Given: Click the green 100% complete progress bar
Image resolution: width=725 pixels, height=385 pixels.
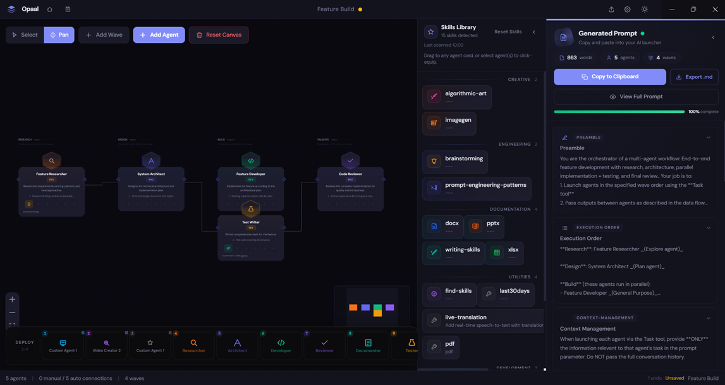Looking at the screenshot, I should (x=619, y=112).
